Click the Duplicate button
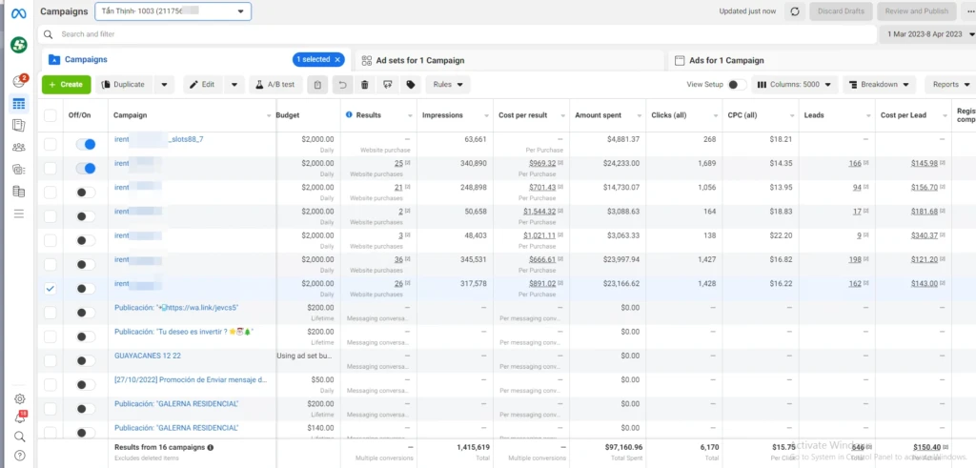 click(124, 85)
